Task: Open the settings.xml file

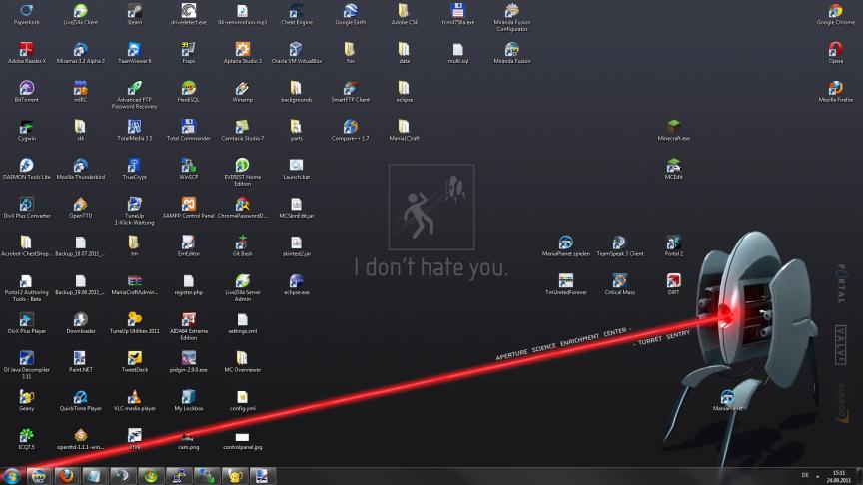Action: tap(242, 322)
